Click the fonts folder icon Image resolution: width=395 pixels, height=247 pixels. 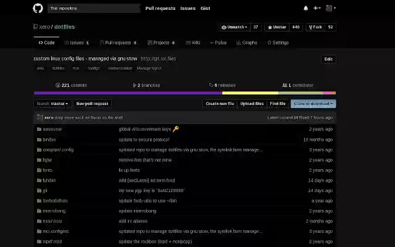coord(39,170)
